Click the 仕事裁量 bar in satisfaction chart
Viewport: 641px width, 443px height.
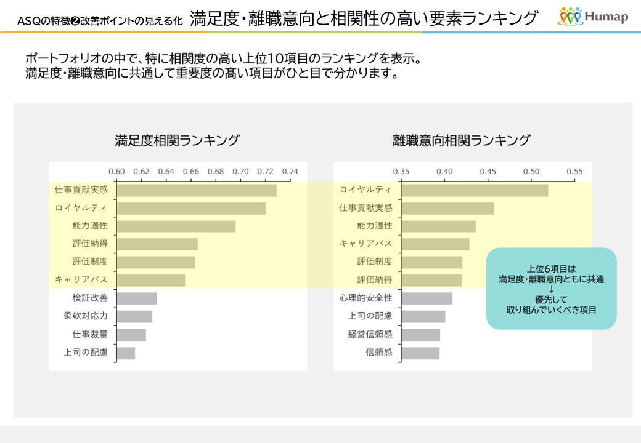tap(131, 335)
